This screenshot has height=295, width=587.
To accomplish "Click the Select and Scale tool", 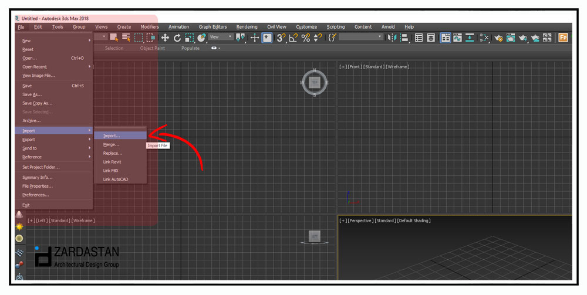I will pyautogui.click(x=189, y=38).
